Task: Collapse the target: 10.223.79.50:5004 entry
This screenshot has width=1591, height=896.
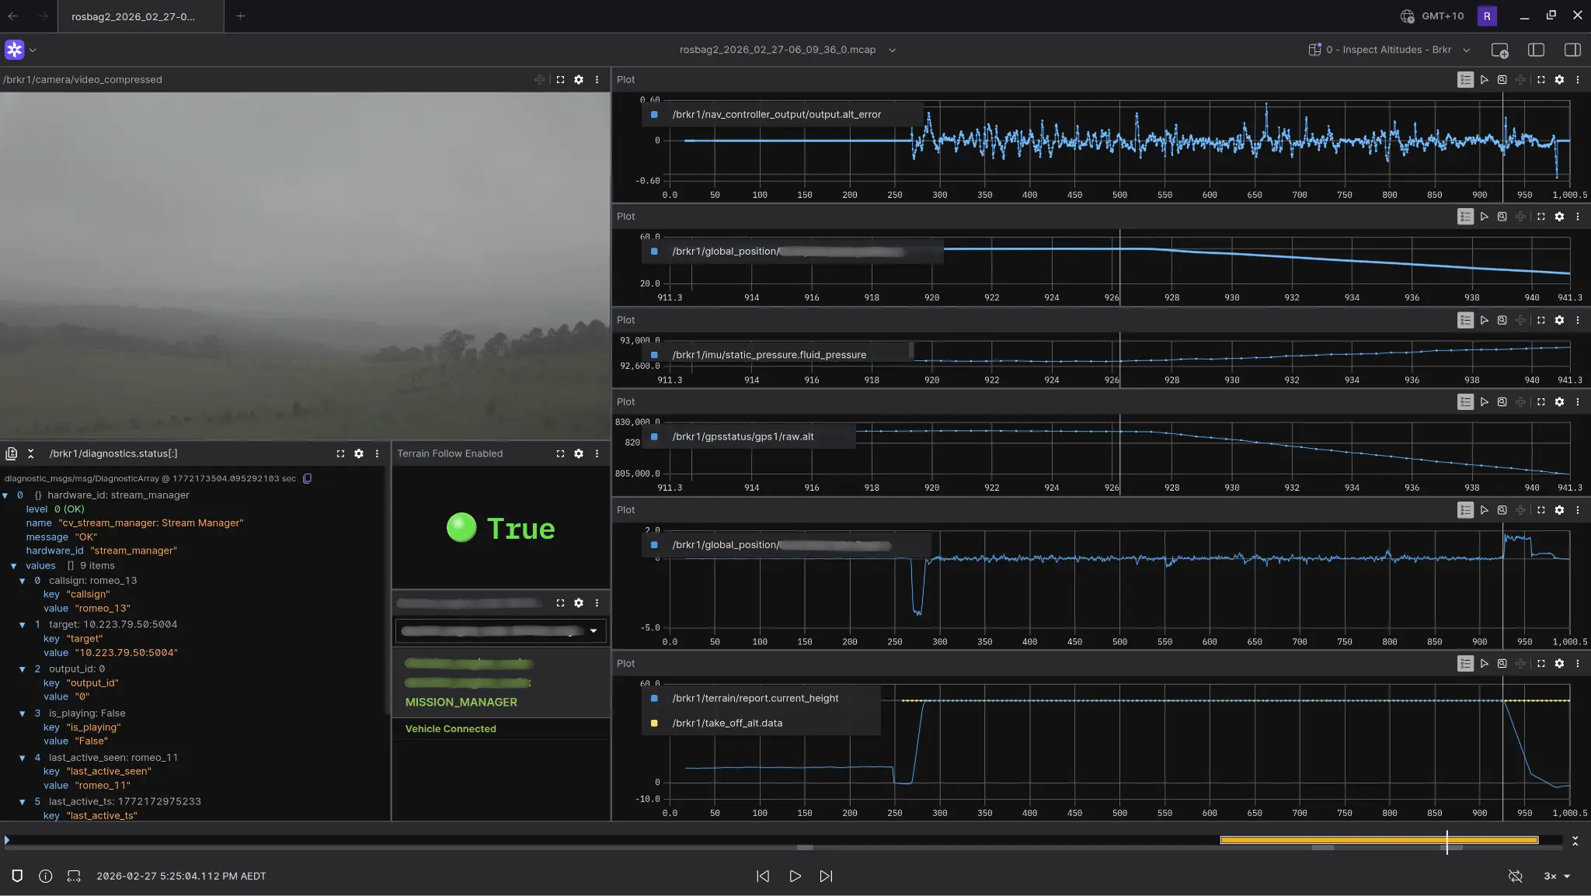Action: [23, 624]
